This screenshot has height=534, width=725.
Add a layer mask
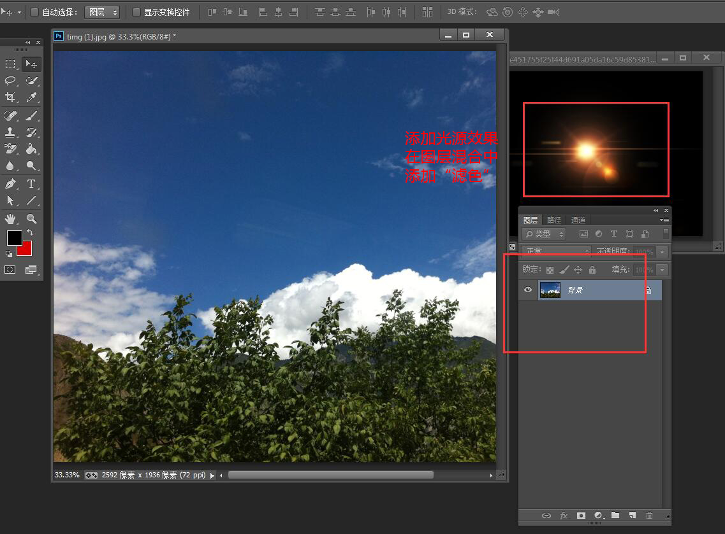(x=581, y=516)
